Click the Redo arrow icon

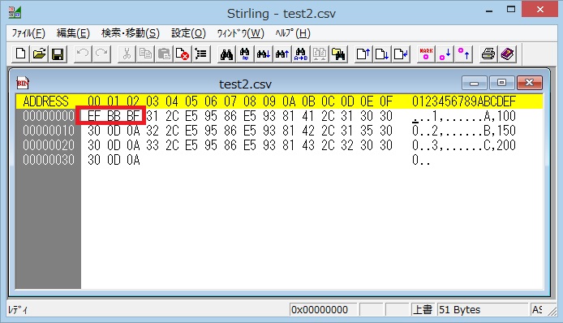pyautogui.click(x=101, y=54)
